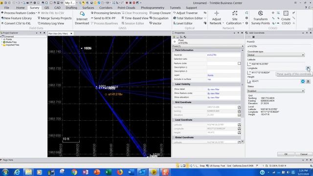Expand the Unnamed project tree node
313x176 pixels.
[1, 37]
